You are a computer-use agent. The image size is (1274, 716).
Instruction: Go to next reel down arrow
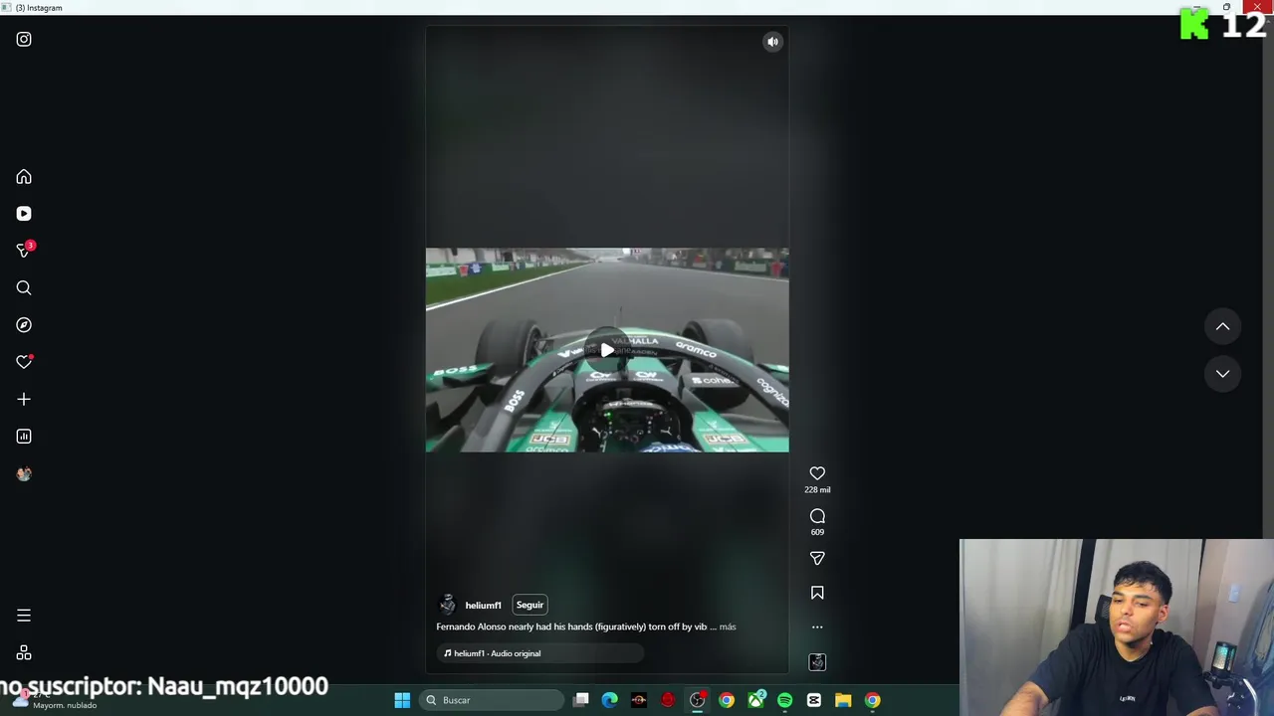click(x=1222, y=374)
